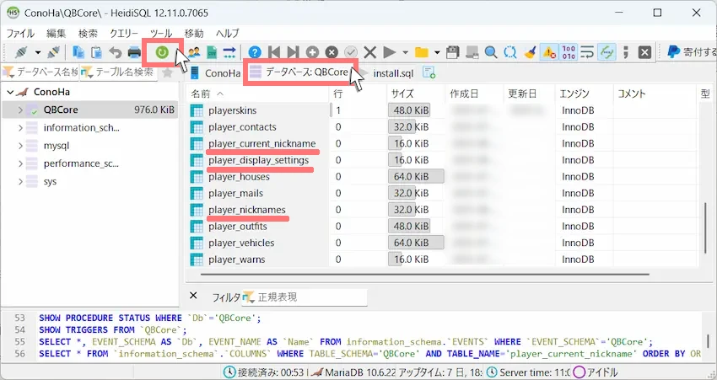Click the データベース名検索 filter field
The image size is (717, 380).
[40, 72]
